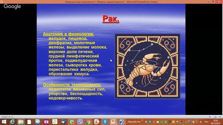Launch Internet Explorer from the taskbar
The height and width of the screenshot is (125, 223).
(x=13, y=122)
